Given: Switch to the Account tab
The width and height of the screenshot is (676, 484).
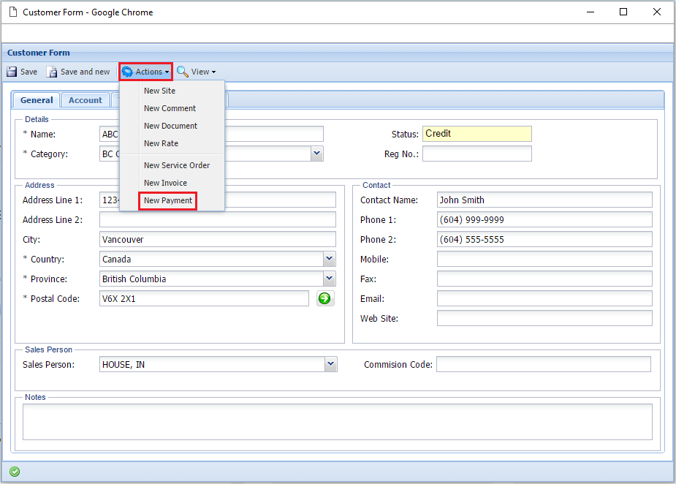Looking at the screenshot, I should pos(86,100).
